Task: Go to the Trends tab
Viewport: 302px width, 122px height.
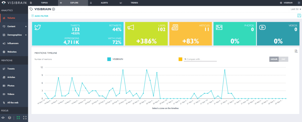Action: [x=134, y=3]
